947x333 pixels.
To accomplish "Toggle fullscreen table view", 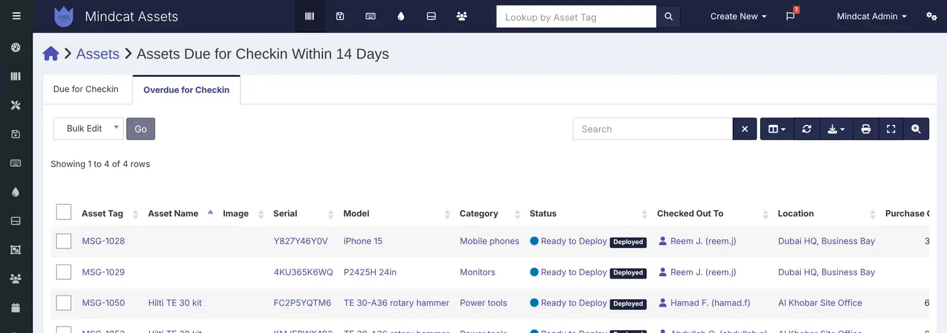I will click(891, 129).
